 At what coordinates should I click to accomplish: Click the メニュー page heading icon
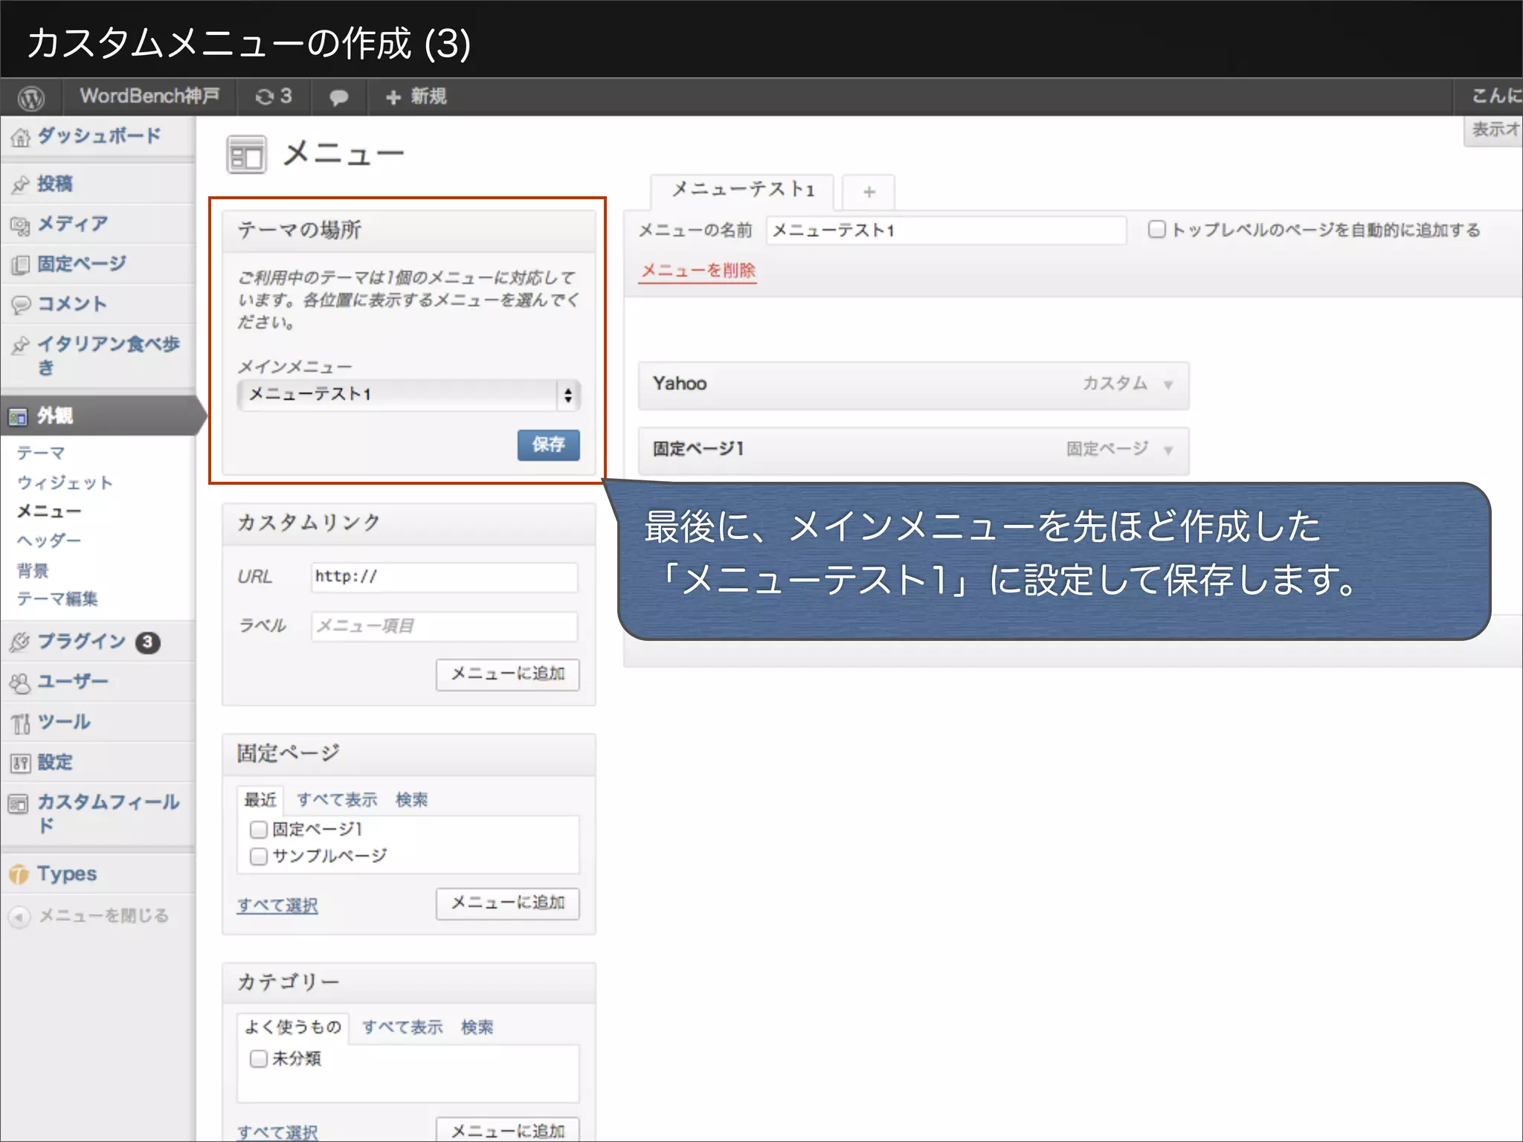[246, 155]
